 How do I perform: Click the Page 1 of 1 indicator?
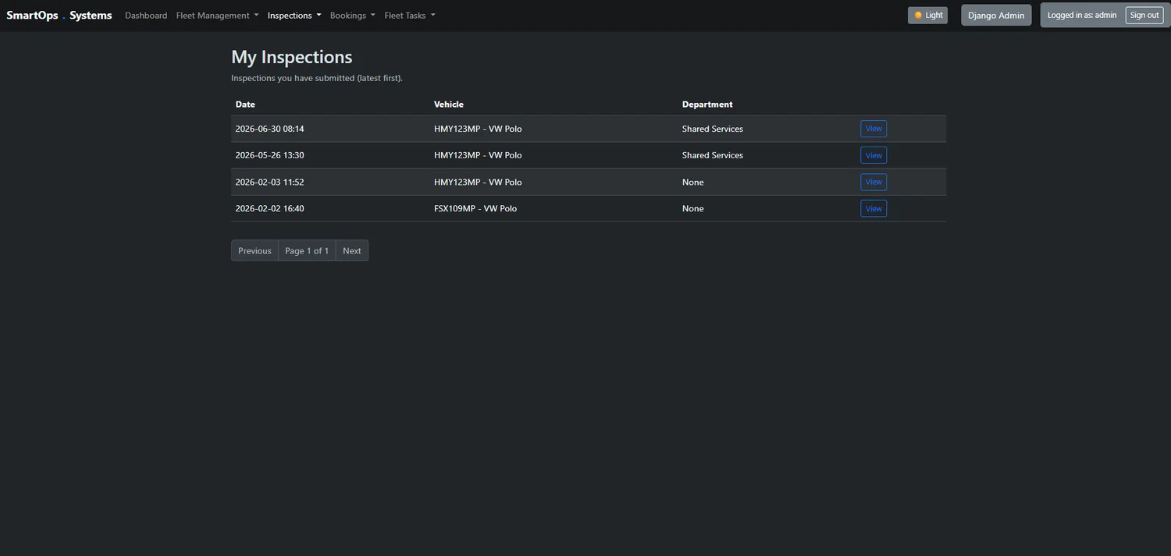307,250
